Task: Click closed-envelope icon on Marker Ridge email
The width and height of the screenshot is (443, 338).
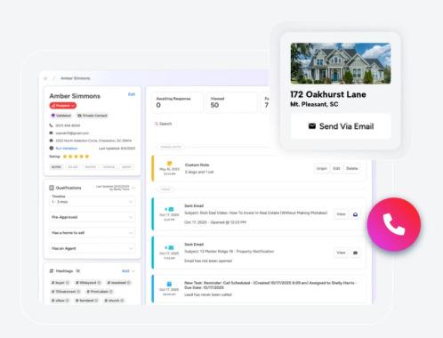Action: point(355,253)
